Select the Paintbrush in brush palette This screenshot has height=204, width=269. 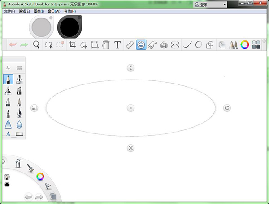(x=19, y=102)
